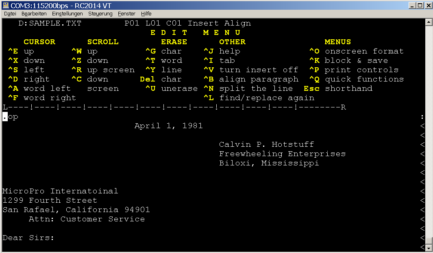Click the '^Q quick functions' entry
The width and height of the screenshot is (433, 253).
click(x=357, y=79)
